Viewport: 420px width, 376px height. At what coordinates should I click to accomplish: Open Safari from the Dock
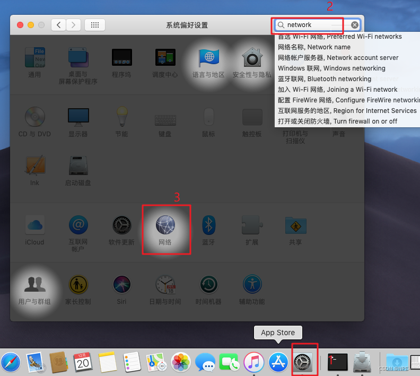[10, 362]
